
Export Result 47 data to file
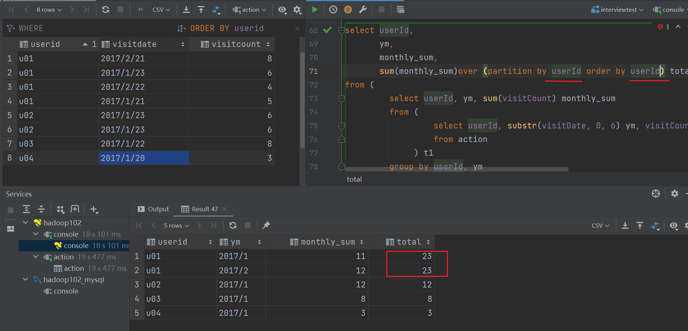(x=625, y=225)
